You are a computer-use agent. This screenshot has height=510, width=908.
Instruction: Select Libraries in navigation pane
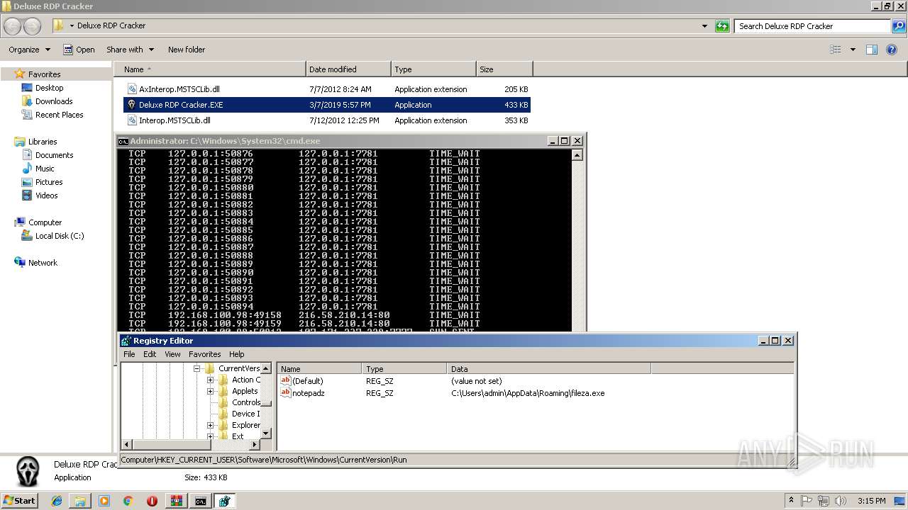click(43, 142)
